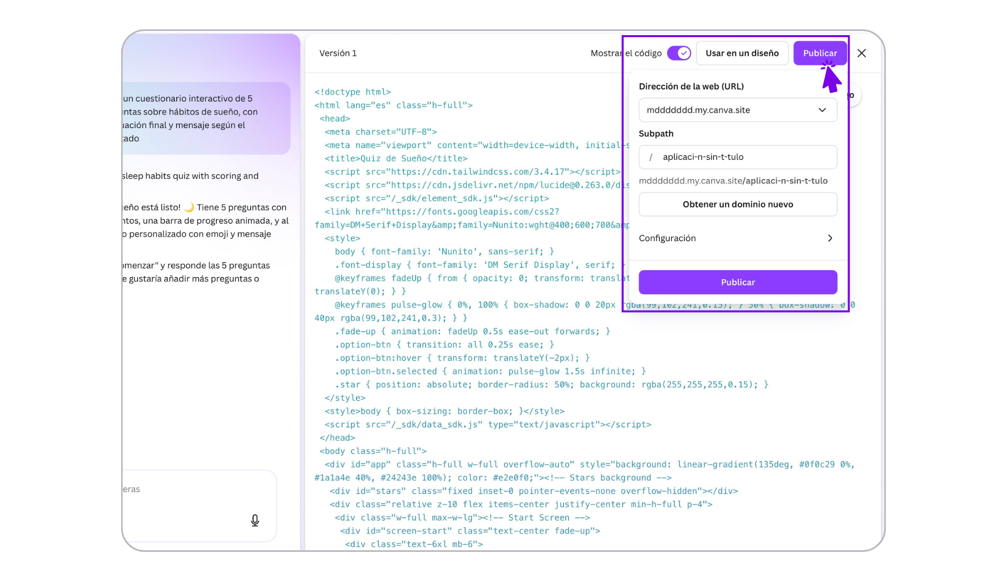1007x566 pixels.
Task: Click Obtener un dominio nuevo button
Action: 737,204
